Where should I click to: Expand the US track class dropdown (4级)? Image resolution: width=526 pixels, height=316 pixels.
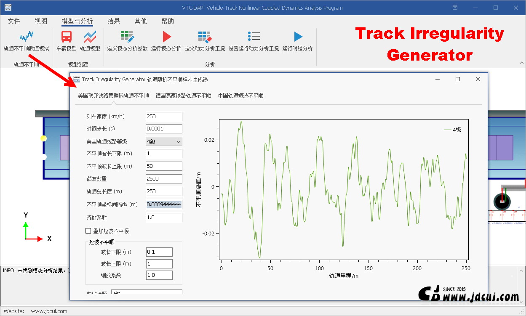(164, 141)
